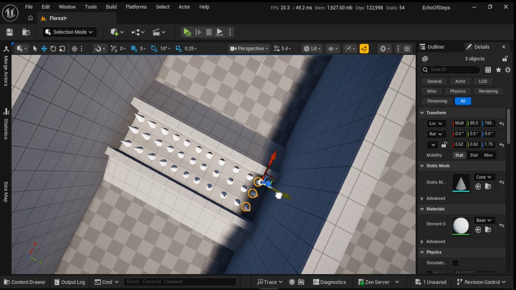Open play options three-dot menu

click(x=230, y=32)
